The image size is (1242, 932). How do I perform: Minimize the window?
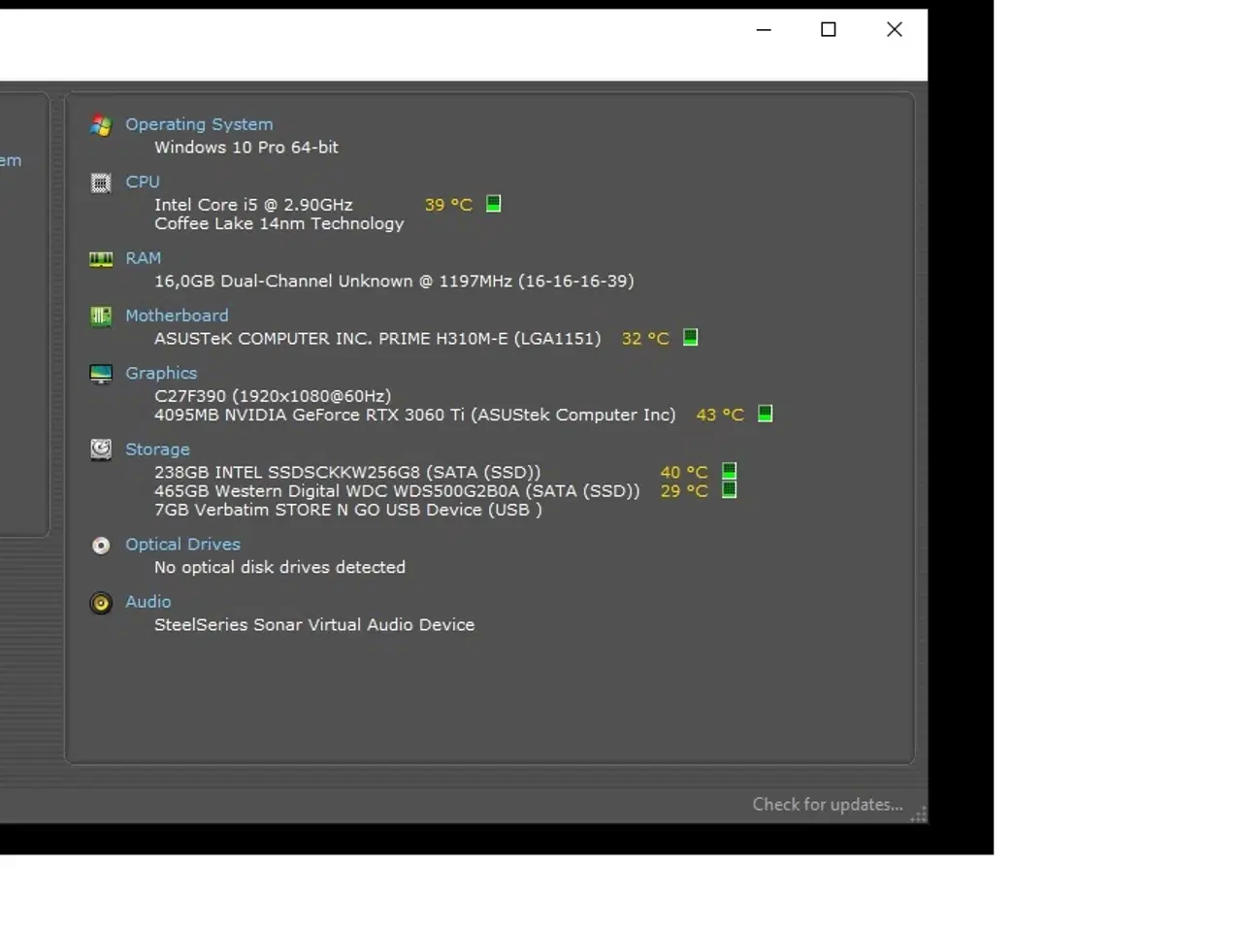point(764,29)
